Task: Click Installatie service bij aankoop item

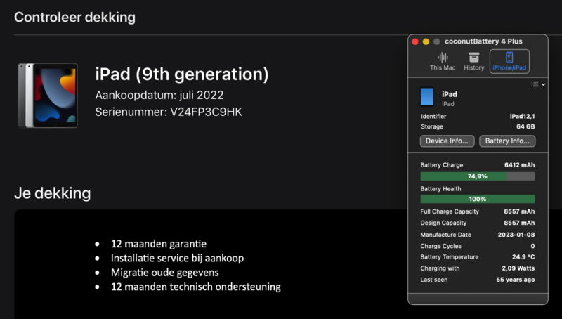Action: 177,258
